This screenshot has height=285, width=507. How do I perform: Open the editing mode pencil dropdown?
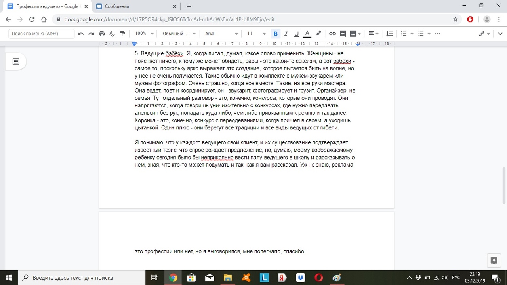(484, 34)
